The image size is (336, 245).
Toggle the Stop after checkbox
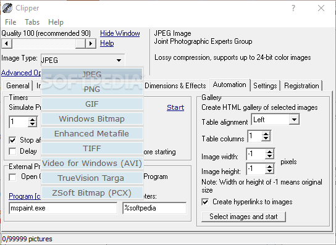pyautogui.click(x=12, y=140)
